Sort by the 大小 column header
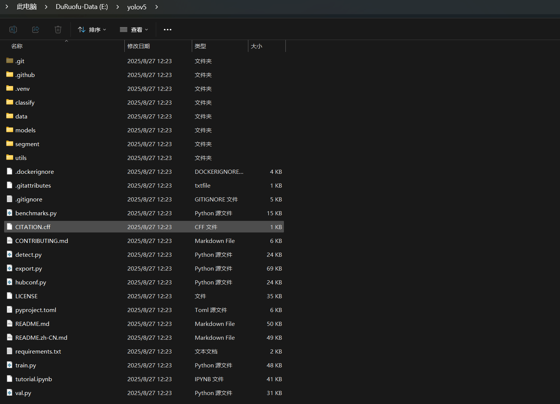560x404 pixels. (x=257, y=46)
